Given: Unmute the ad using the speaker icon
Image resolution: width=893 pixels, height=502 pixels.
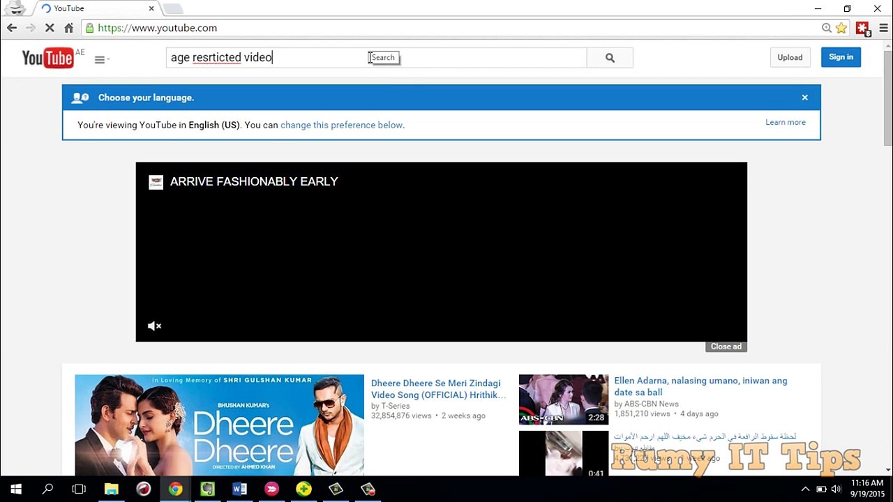Looking at the screenshot, I should click(155, 326).
